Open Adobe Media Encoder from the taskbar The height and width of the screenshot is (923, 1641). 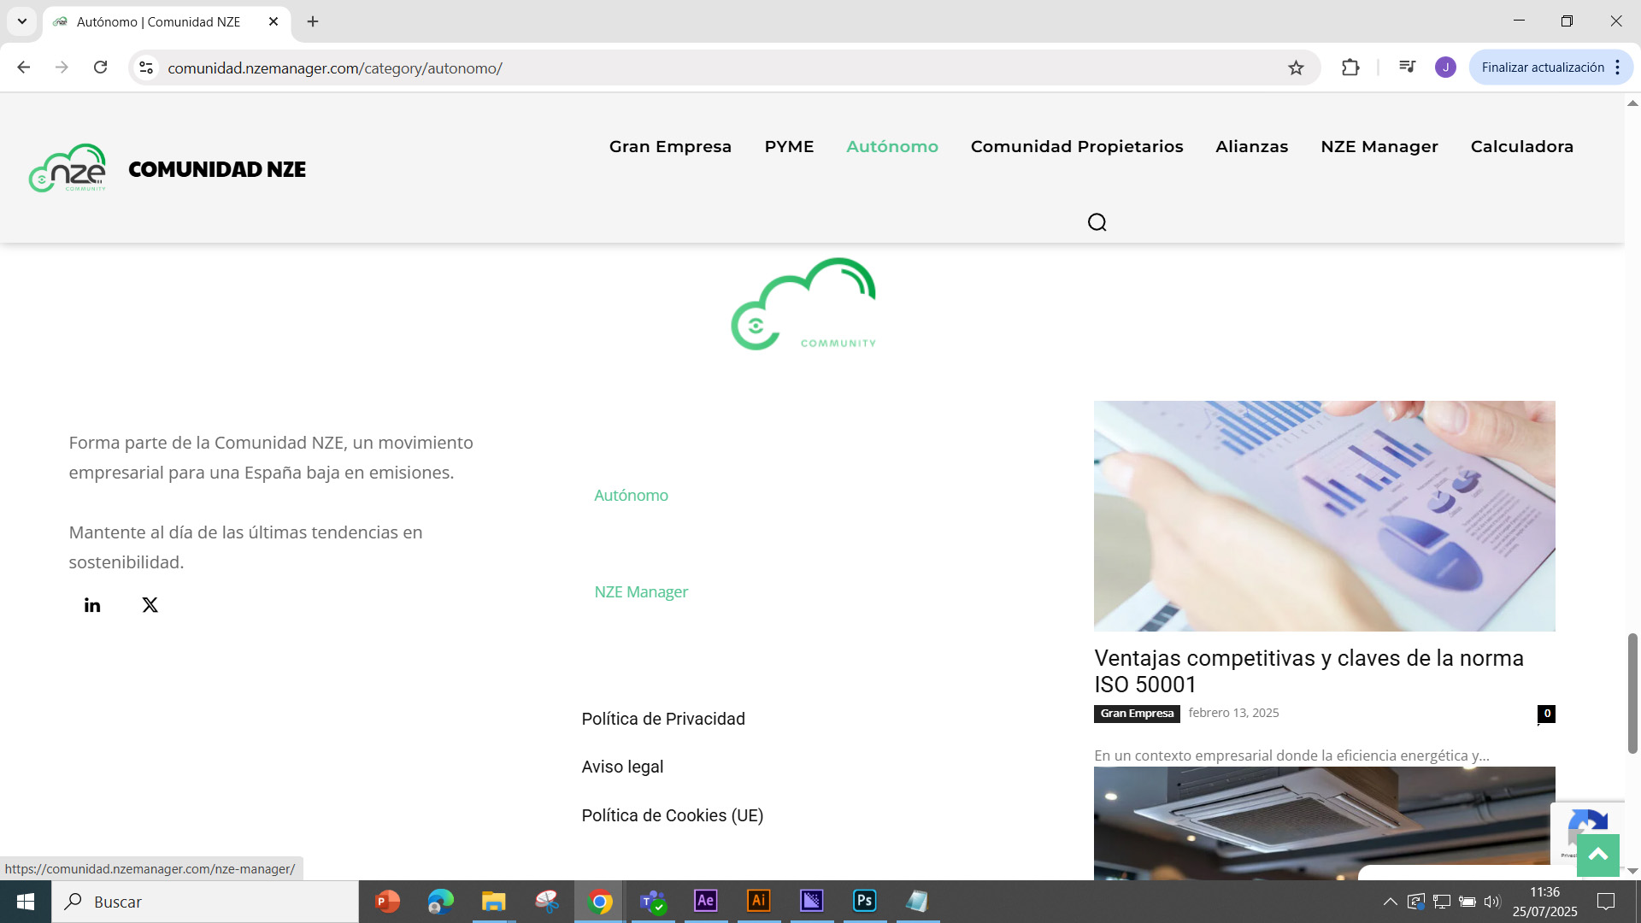click(812, 902)
